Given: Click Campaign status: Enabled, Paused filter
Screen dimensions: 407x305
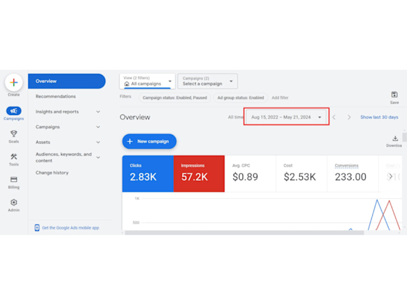Looking at the screenshot, I should [175, 98].
